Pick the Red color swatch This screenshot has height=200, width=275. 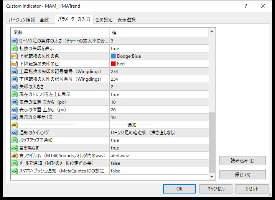(113, 64)
